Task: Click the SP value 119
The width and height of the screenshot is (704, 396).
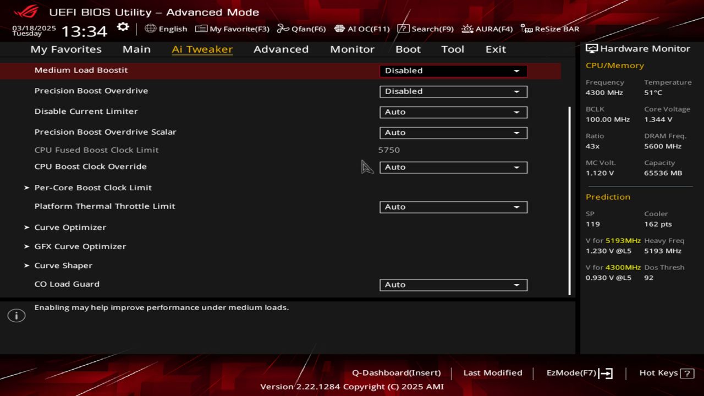Action: [592, 224]
